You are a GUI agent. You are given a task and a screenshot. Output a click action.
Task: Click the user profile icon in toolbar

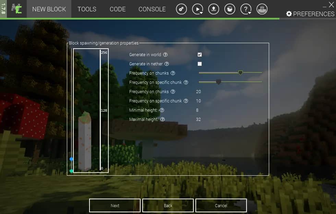262,9
